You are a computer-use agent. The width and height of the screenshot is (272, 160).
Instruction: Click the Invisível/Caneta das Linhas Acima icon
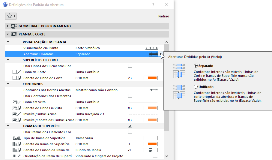[17, 120]
